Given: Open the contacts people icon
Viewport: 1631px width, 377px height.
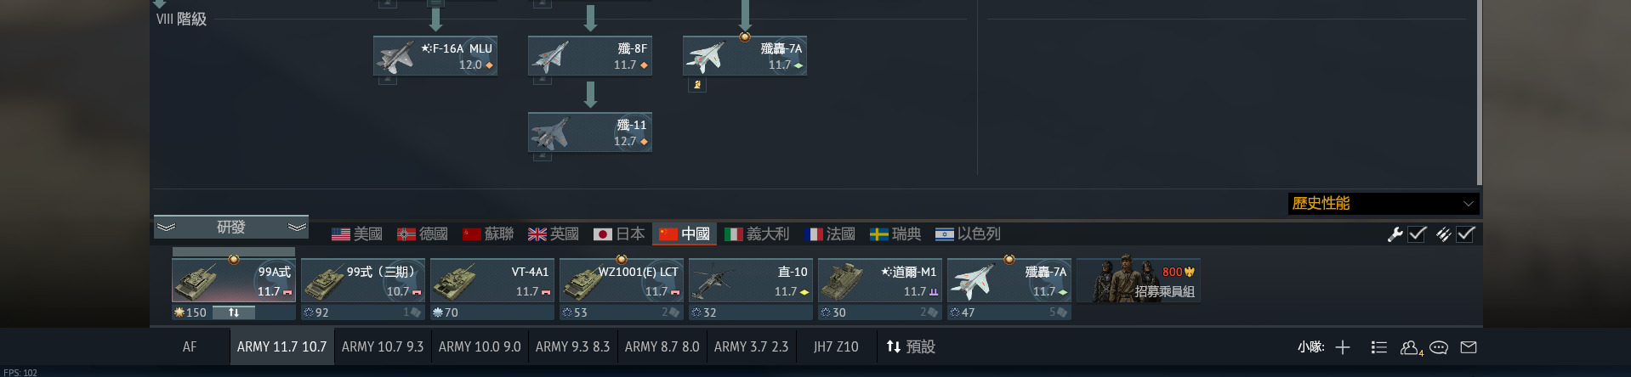Looking at the screenshot, I should (x=1410, y=347).
